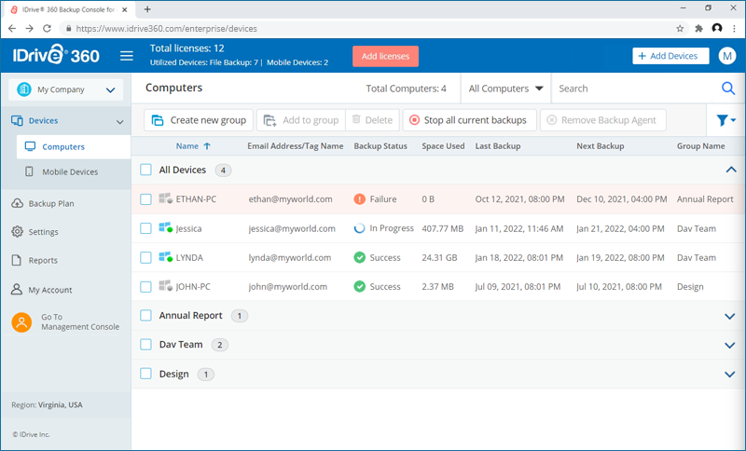Image resolution: width=746 pixels, height=451 pixels.
Task: Click the In Progress spinner icon
Action: tap(360, 228)
